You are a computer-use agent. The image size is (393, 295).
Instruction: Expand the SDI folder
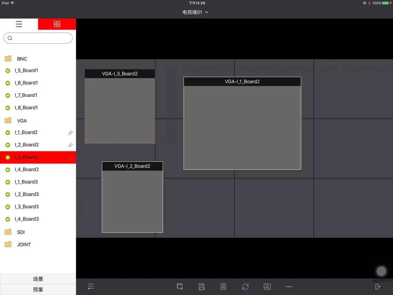pyautogui.click(x=38, y=232)
